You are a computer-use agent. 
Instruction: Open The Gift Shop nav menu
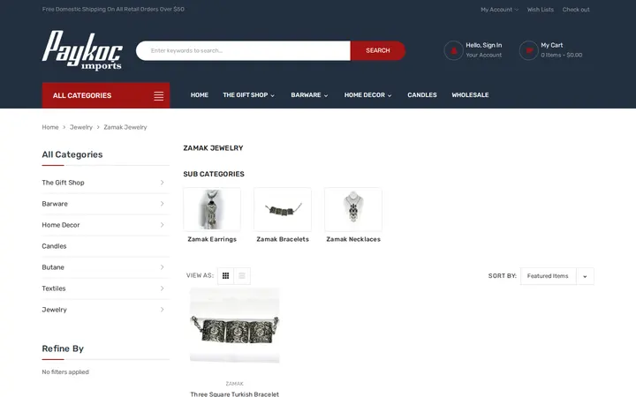click(x=248, y=95)
